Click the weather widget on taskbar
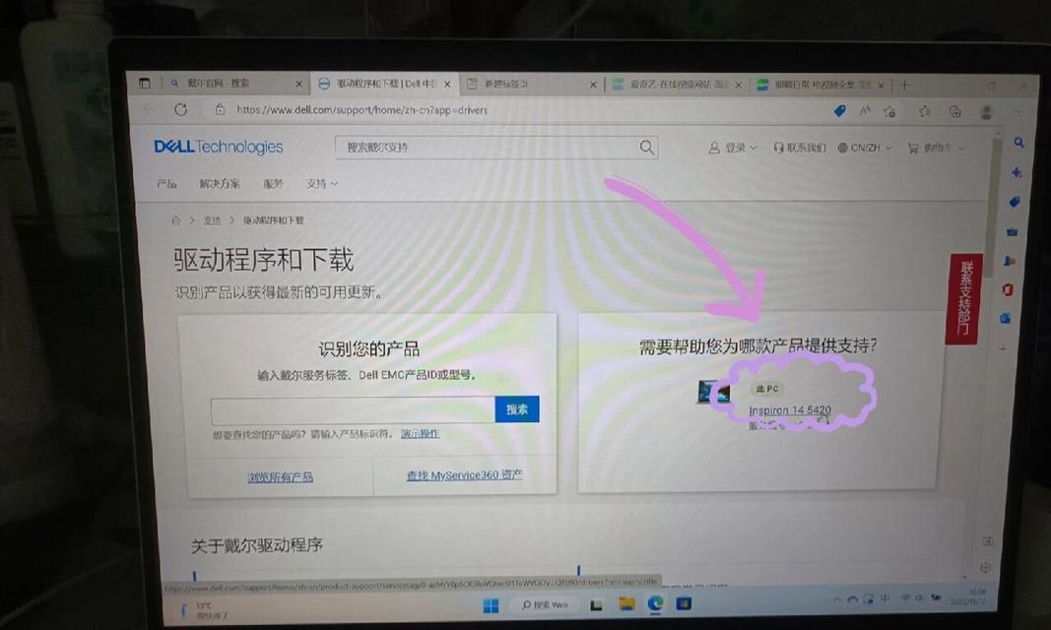Viewport: 1051px width, 630px height. [x=205, y=610]
